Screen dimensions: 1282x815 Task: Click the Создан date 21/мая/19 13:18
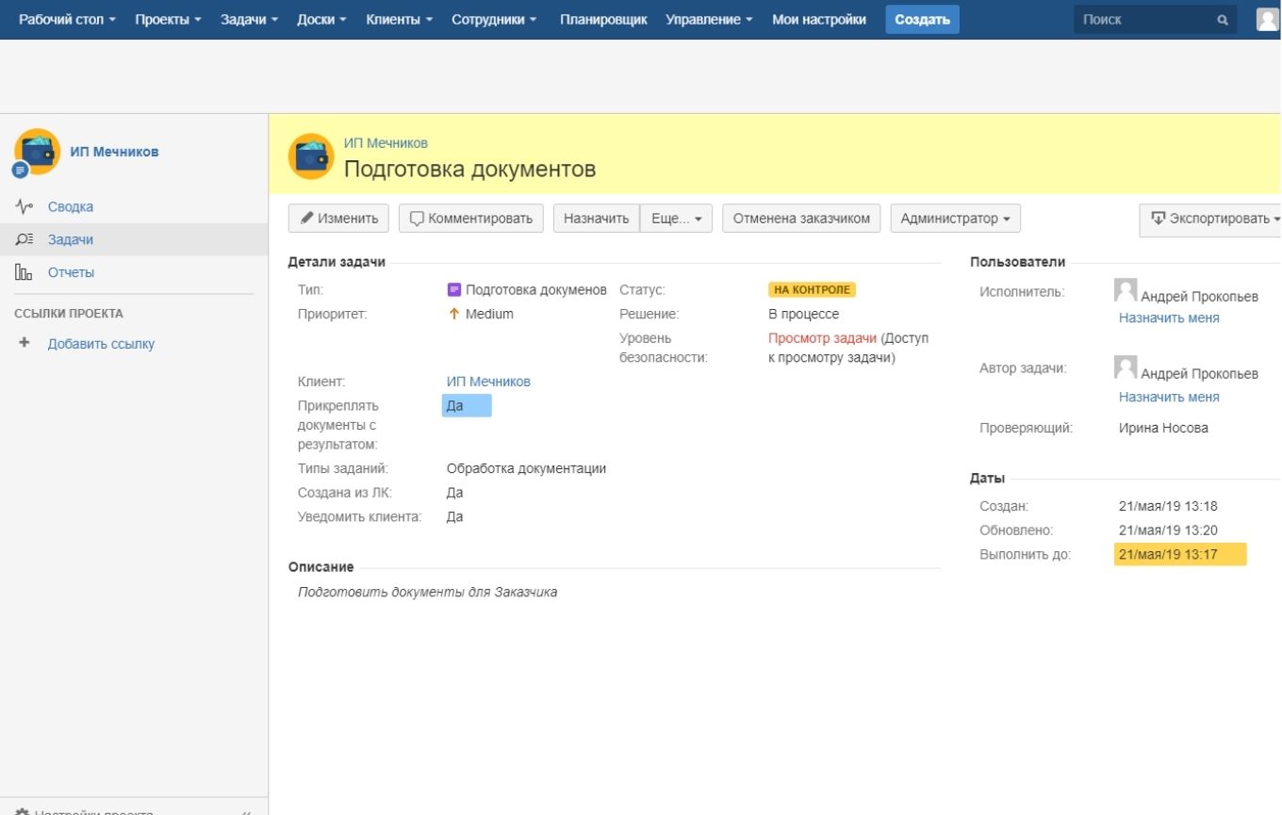[x=1168, y=506]
